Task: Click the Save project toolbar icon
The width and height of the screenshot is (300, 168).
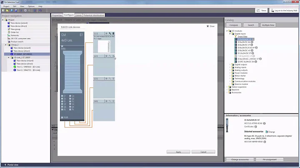Action: (12, 10)
